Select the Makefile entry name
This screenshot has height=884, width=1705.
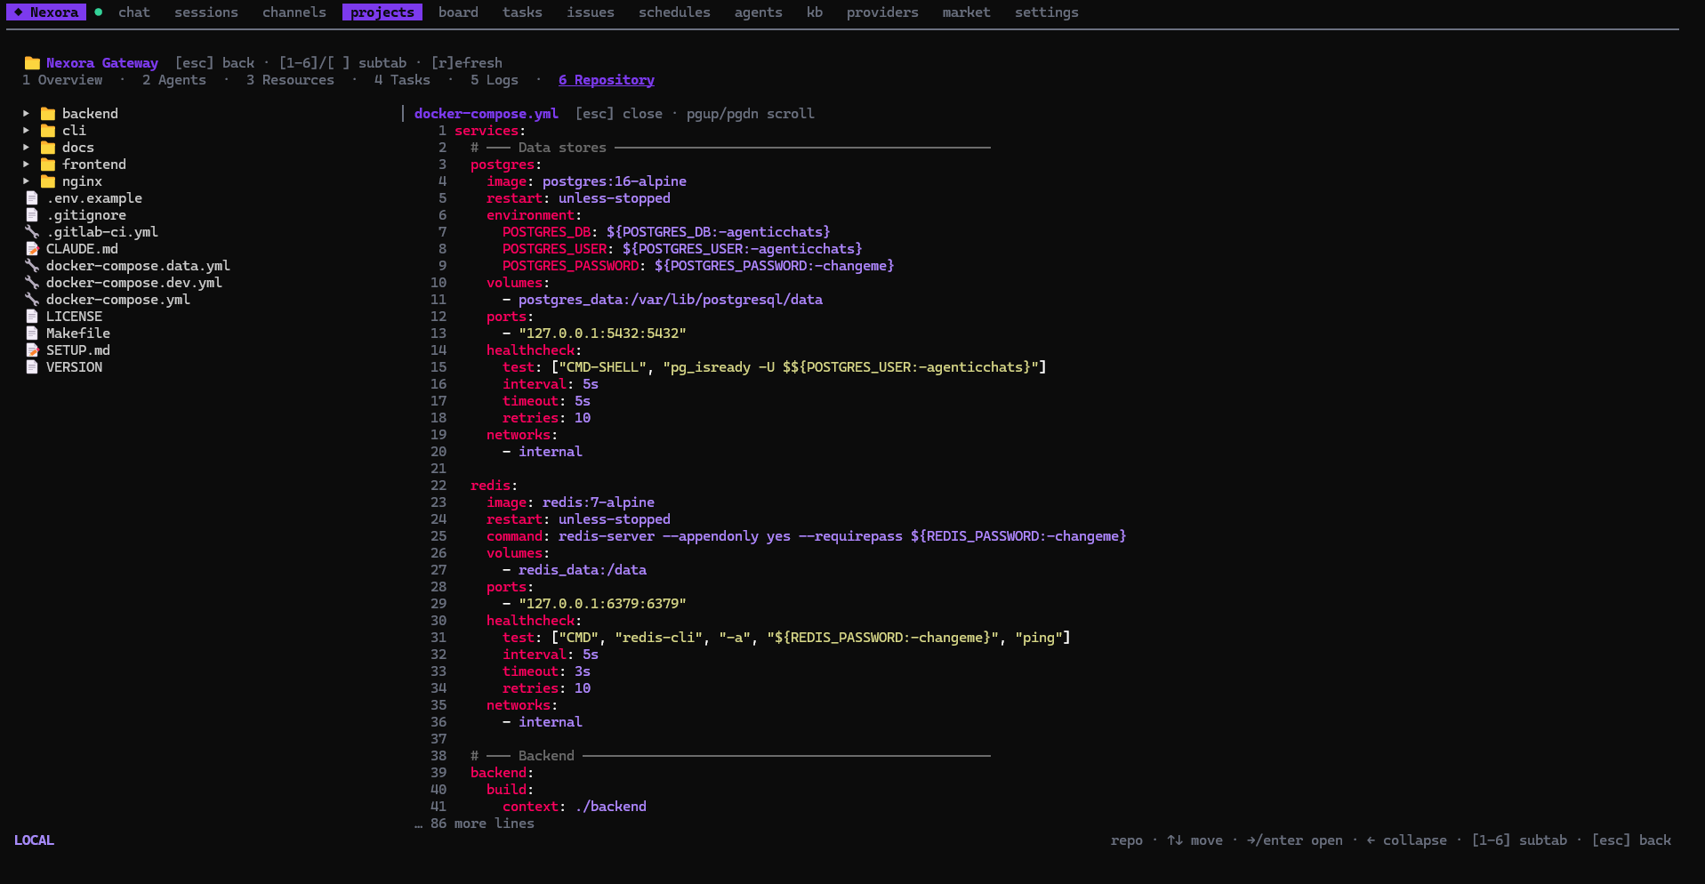[78, 334]
